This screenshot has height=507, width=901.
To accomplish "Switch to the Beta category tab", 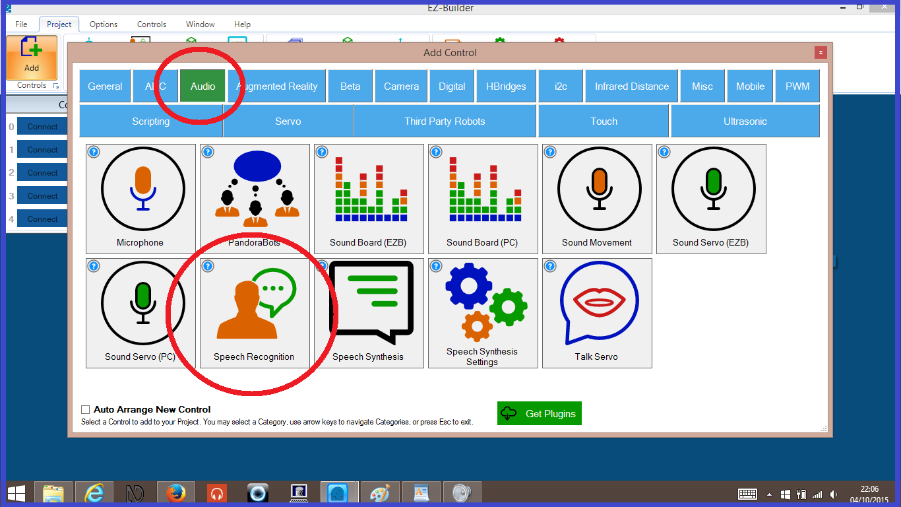I will tap(350, 86).
